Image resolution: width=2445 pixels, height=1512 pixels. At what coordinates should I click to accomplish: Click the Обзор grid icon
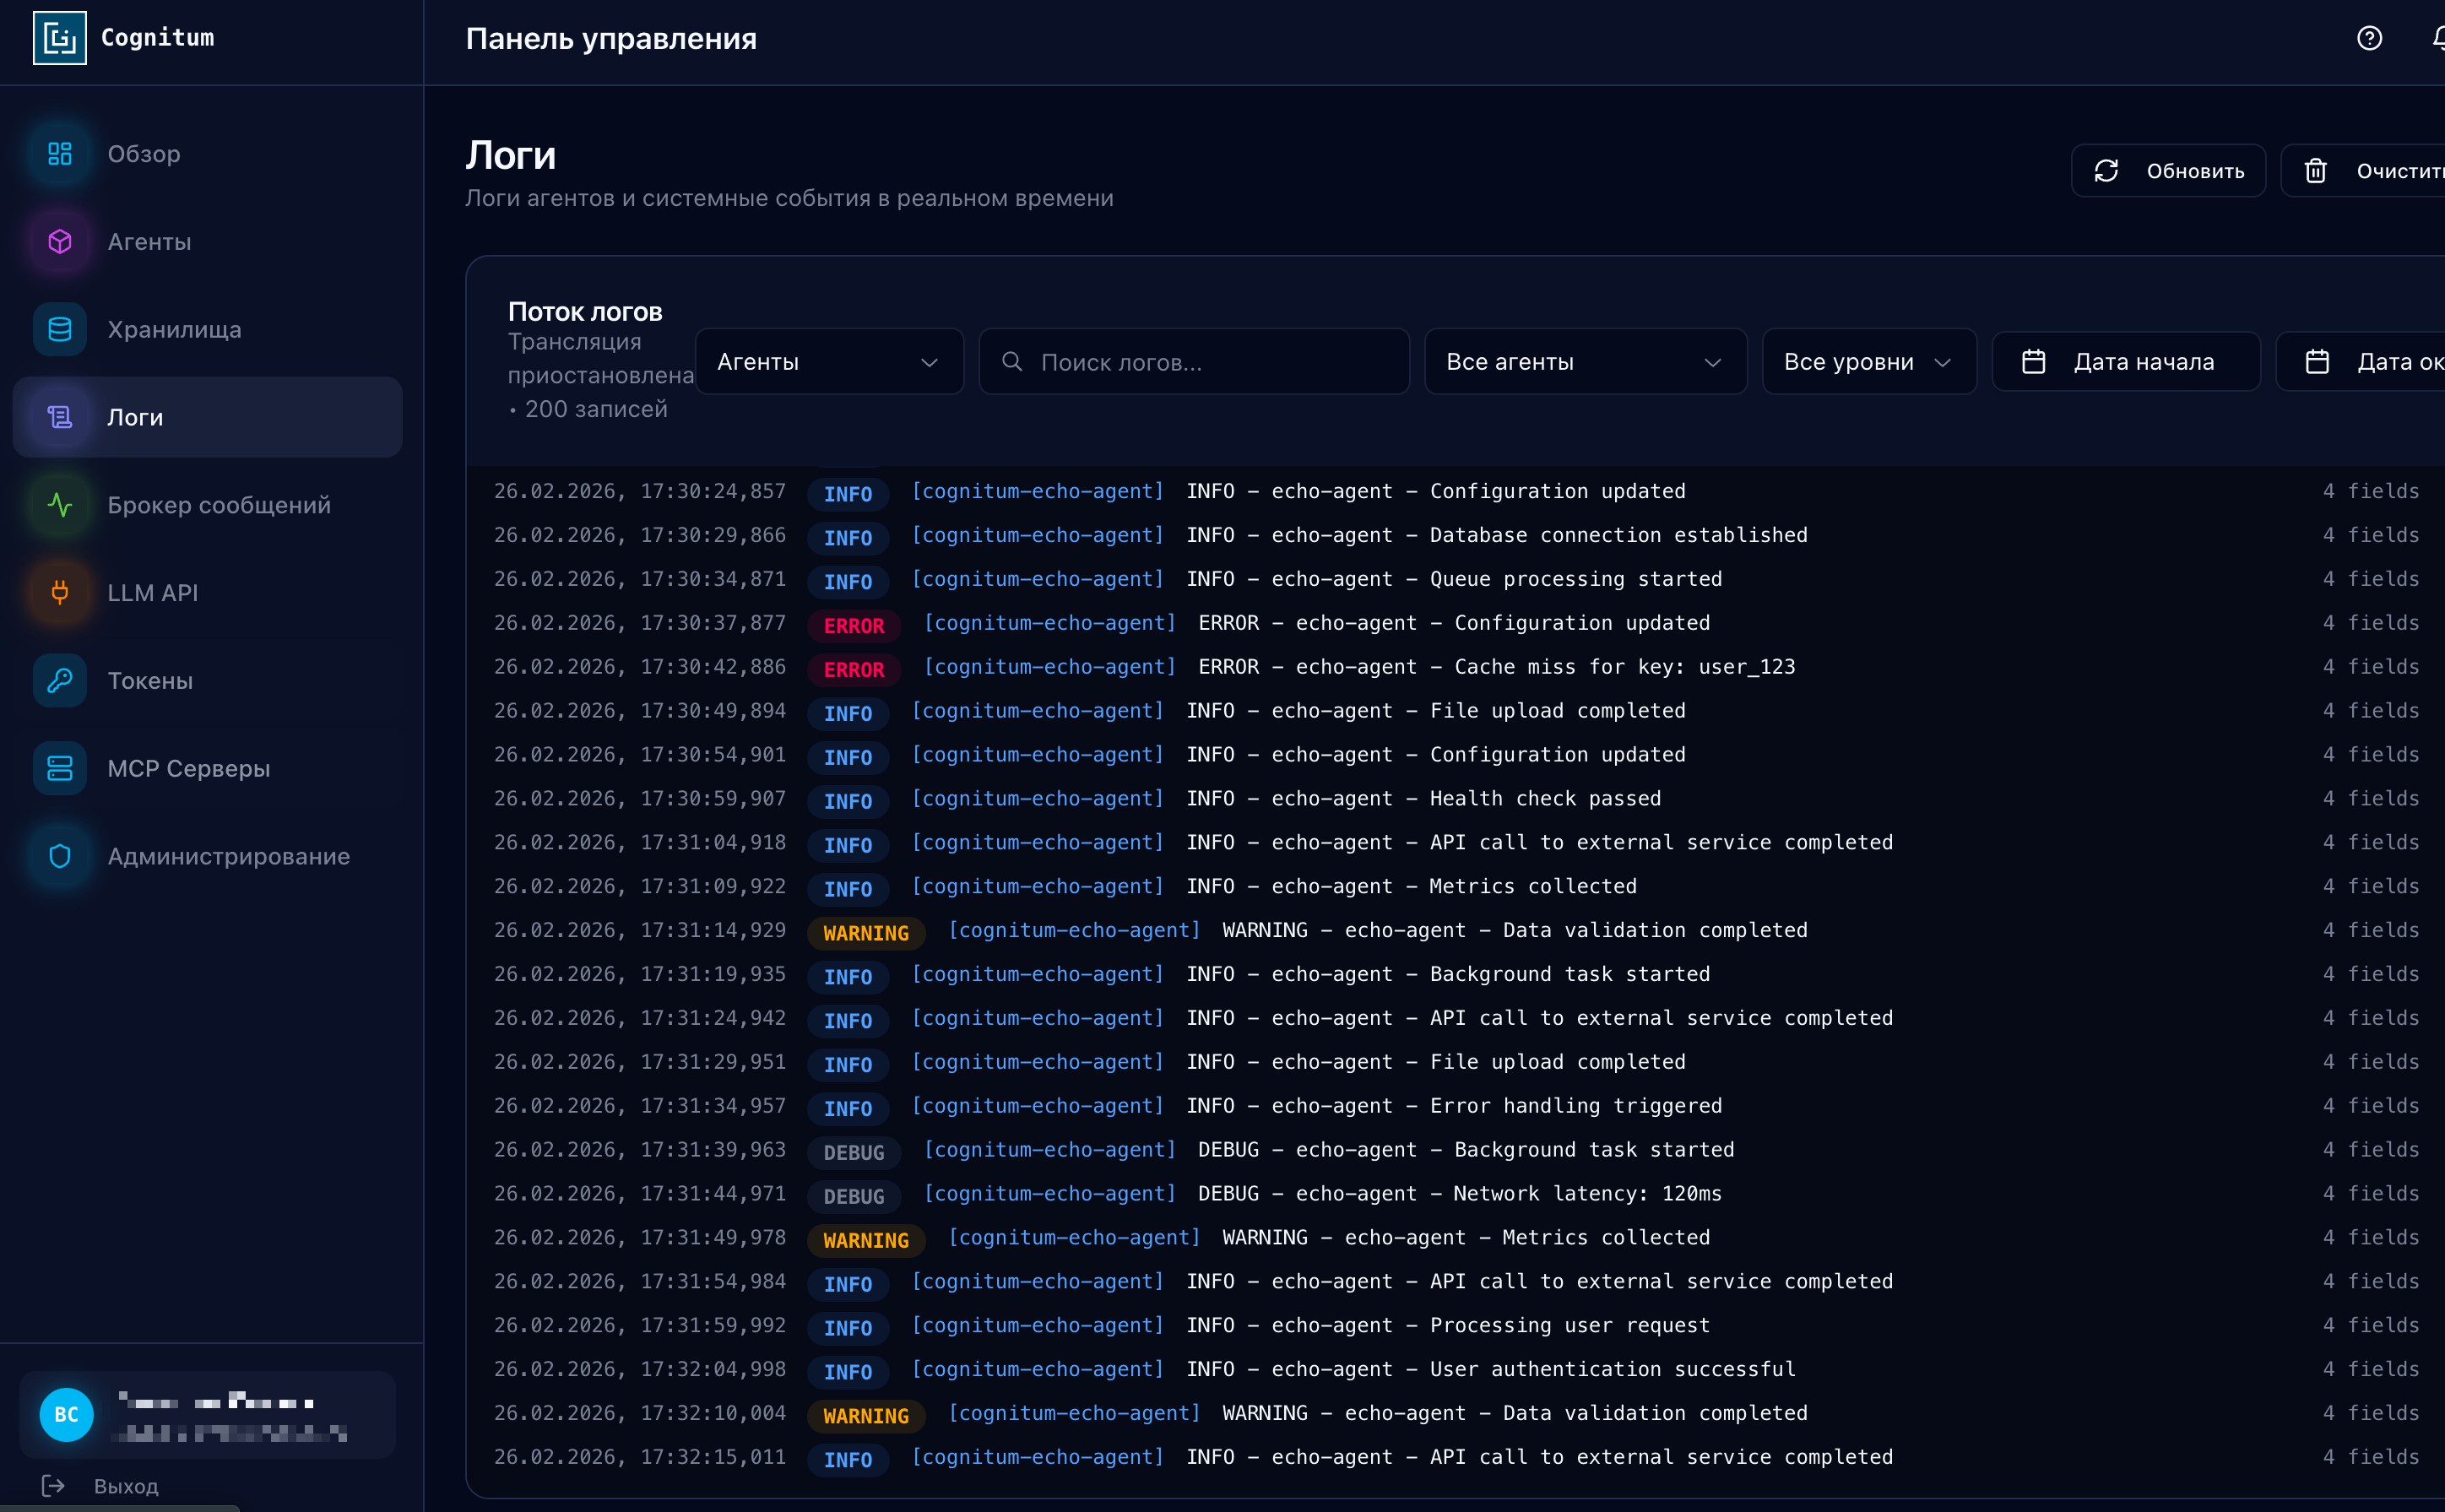[60, 154]
